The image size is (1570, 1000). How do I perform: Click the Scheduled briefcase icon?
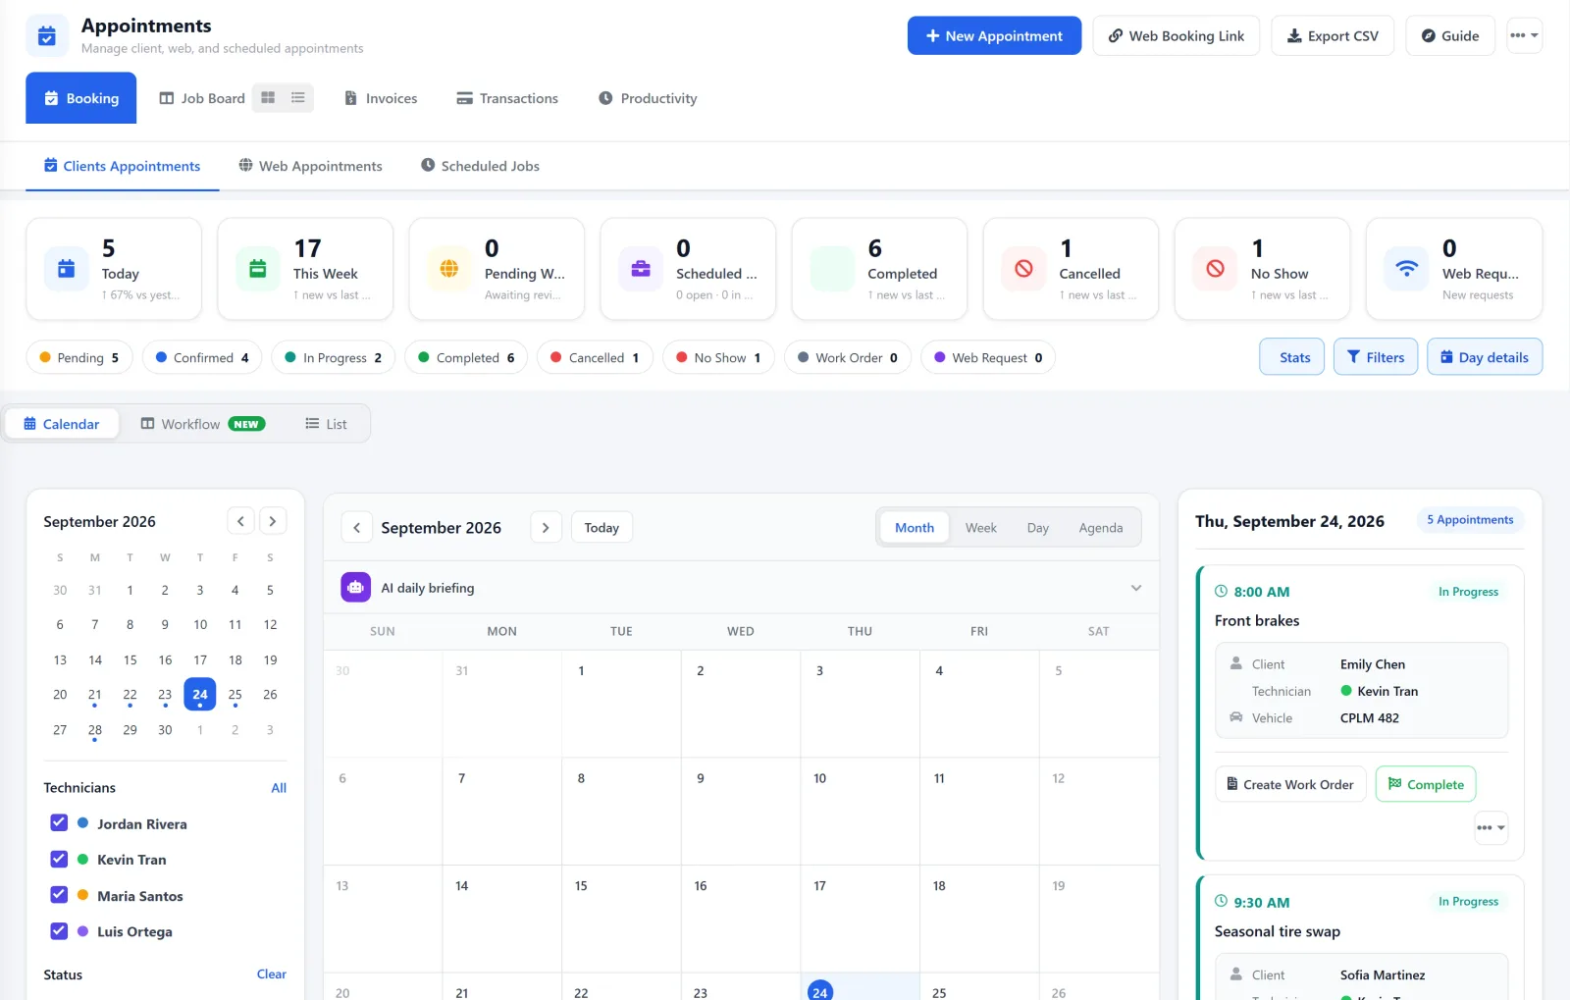pyautogui.click(x=641, y=269)
